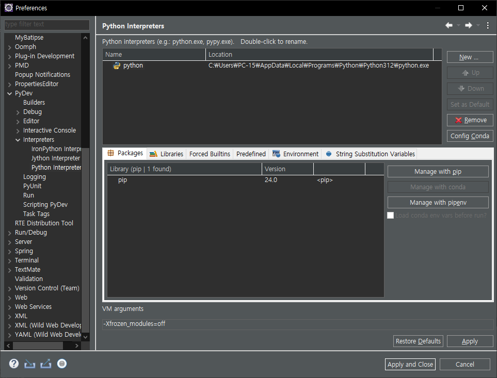Select RTE Distribution Tool entry
Screen dimensions: 497x378
pyautogui.click(x=44, y=223)
